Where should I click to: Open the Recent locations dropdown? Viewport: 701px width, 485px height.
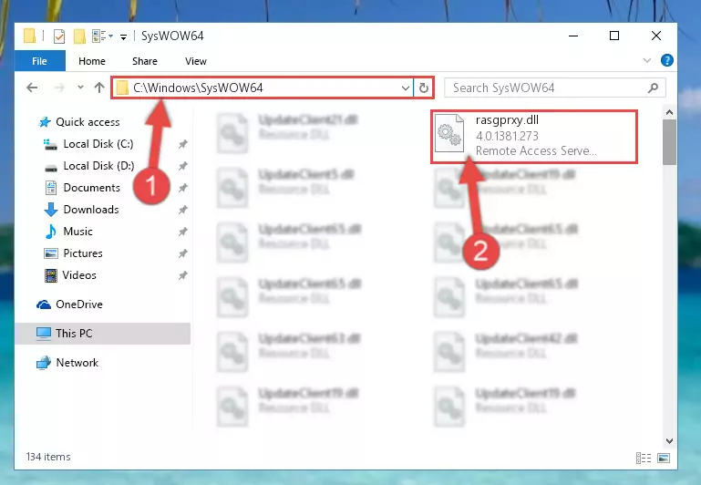pyautogui.click(x=80, y=88)
